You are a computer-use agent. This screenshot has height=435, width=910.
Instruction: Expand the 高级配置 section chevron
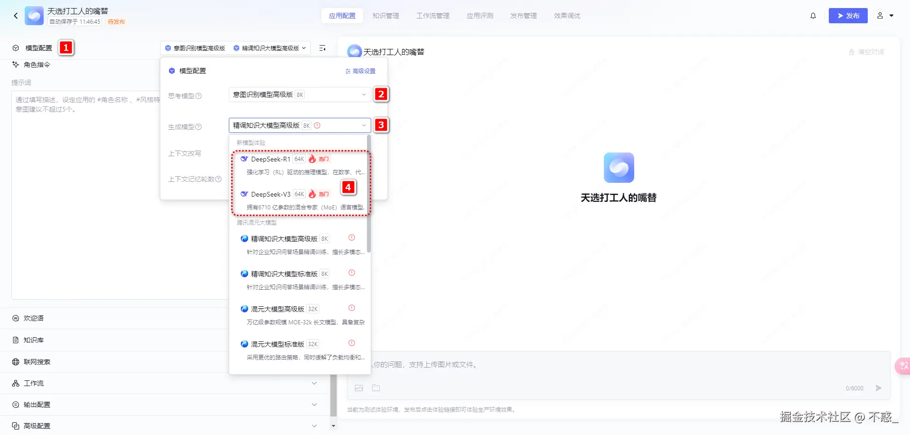pyautogui.click(x=314, y=426)
